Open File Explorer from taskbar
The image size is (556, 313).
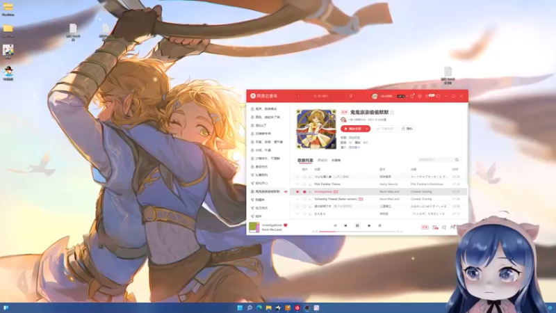(268, 307)
